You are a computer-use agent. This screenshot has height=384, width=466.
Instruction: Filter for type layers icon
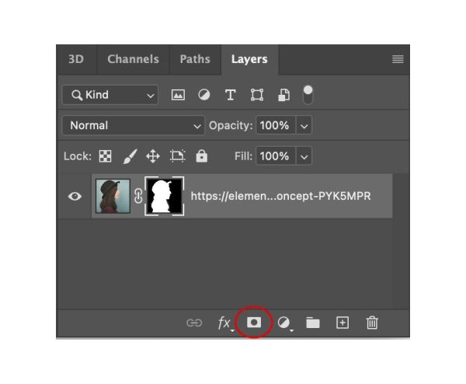point(231,95)
